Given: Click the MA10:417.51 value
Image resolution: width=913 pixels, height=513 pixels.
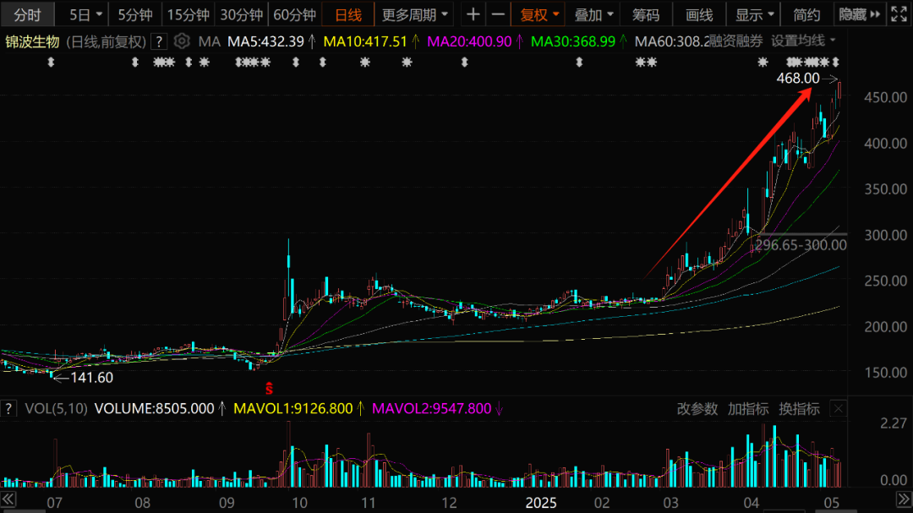Looking at the screenshot, I should (x=365, y=41).
